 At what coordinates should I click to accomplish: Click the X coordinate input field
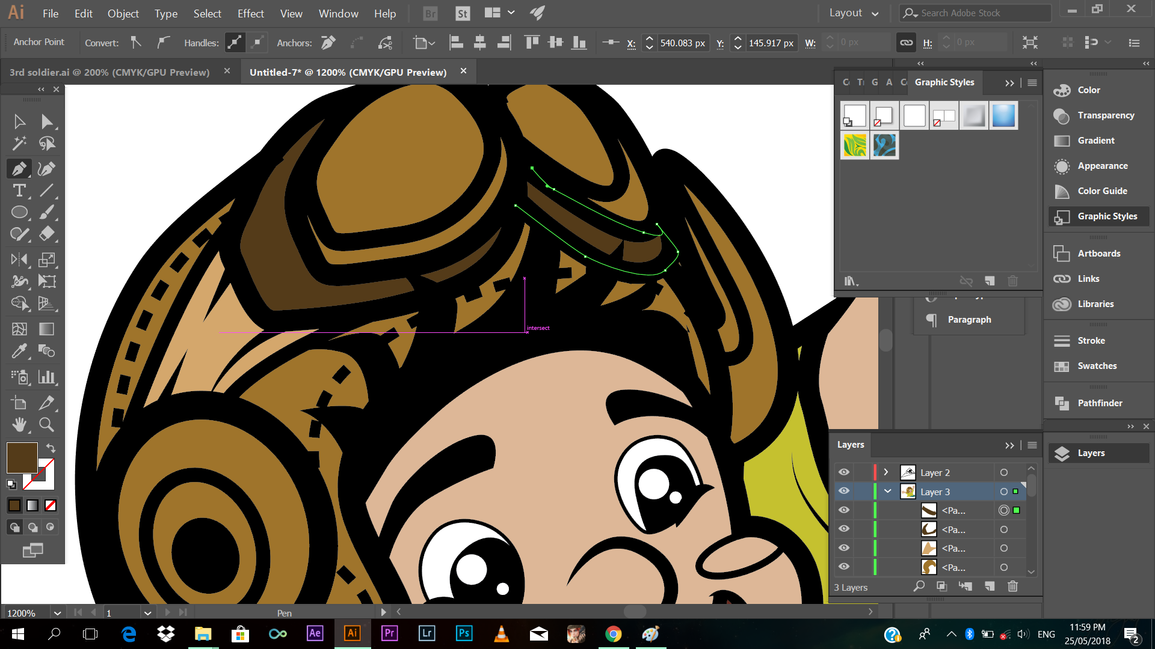point(683,43)
